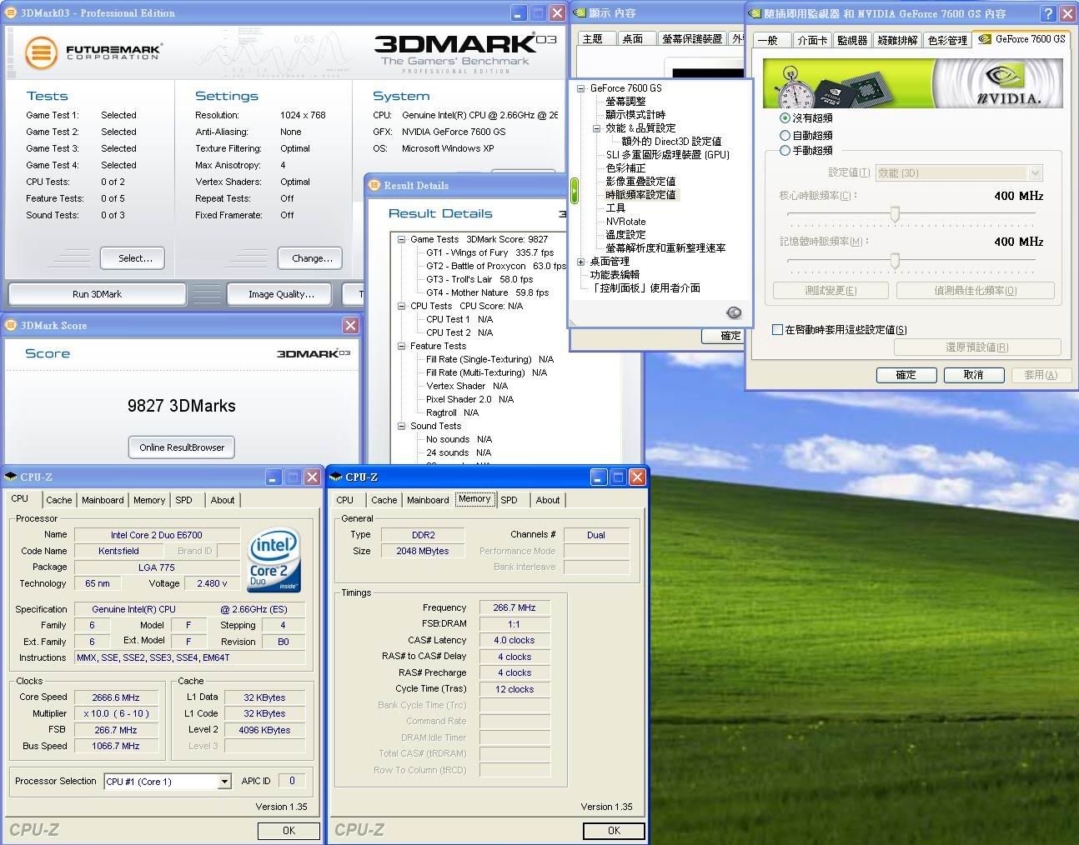Screen dimensions: 1079x845
Task: Click the help question-mark button in NVIDIA dialog
Action: [x=1049, y=13]
